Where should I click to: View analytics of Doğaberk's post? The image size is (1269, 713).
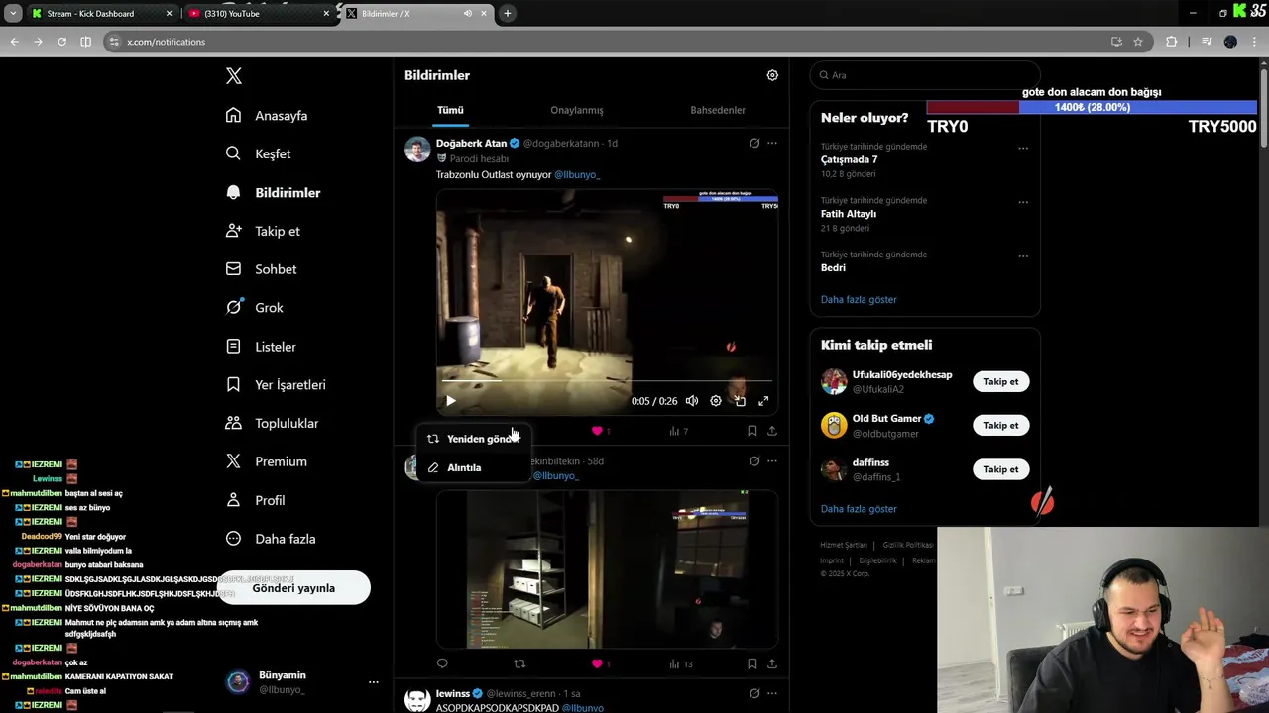click(678, 431)
